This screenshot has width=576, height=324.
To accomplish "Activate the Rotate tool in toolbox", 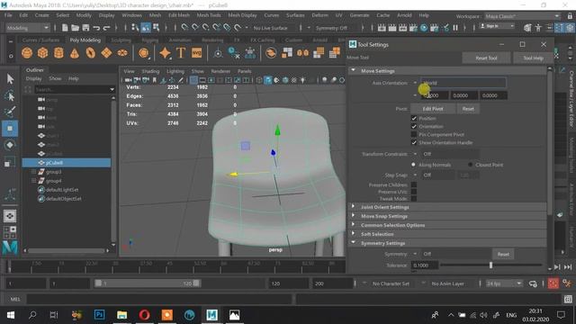I will pyautogui.click(x=10, y=145).
